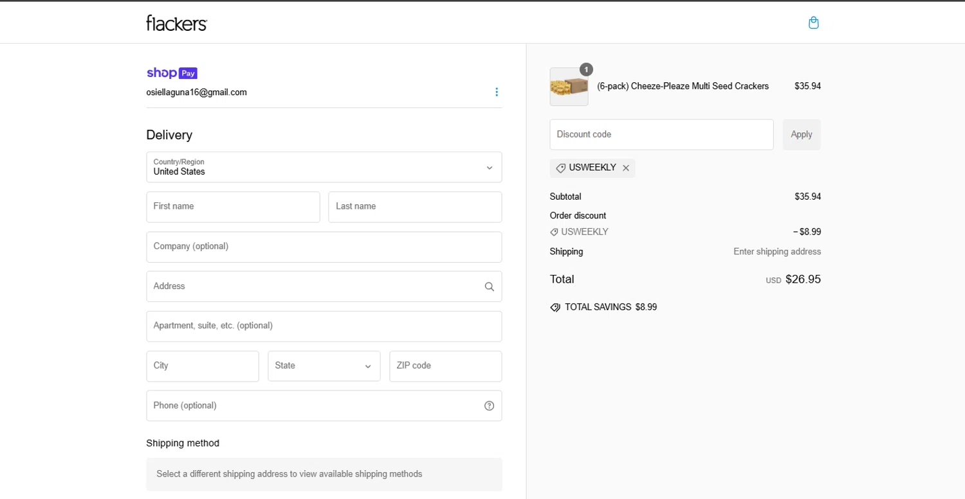Image resolution: width=965 pixels, height=499 pixels.
Task: Click the address search magnifier icon
Action: [489, 286]
